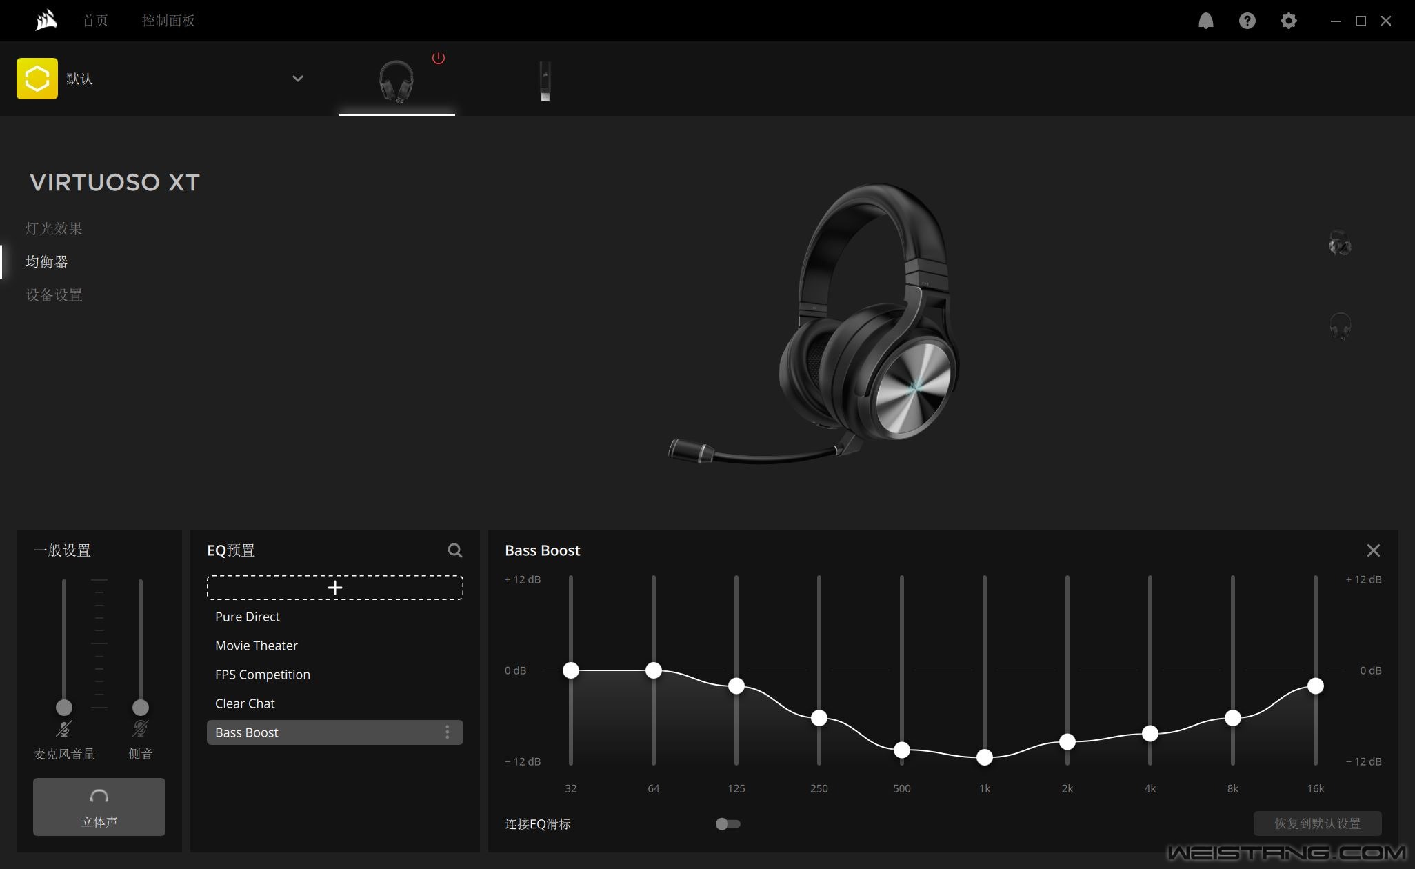
Task: Click the 16k band slider handle
Action: pyautogui.click(x=1316, y=686)
